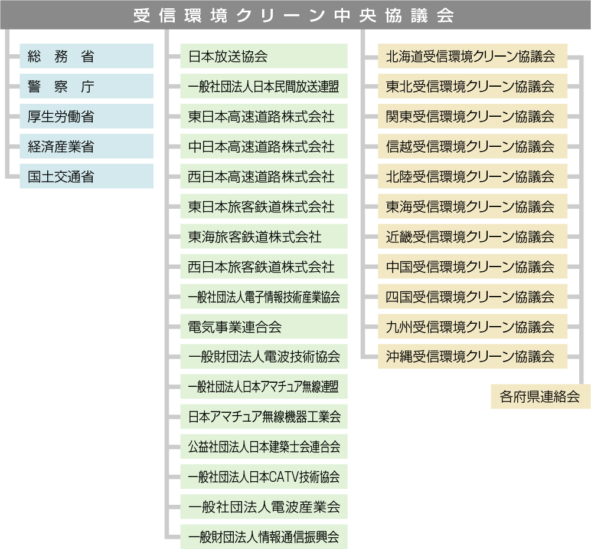Click 西日本旅客鉄道株式会社
Viewport: 591px width, 549px height.
264,267
